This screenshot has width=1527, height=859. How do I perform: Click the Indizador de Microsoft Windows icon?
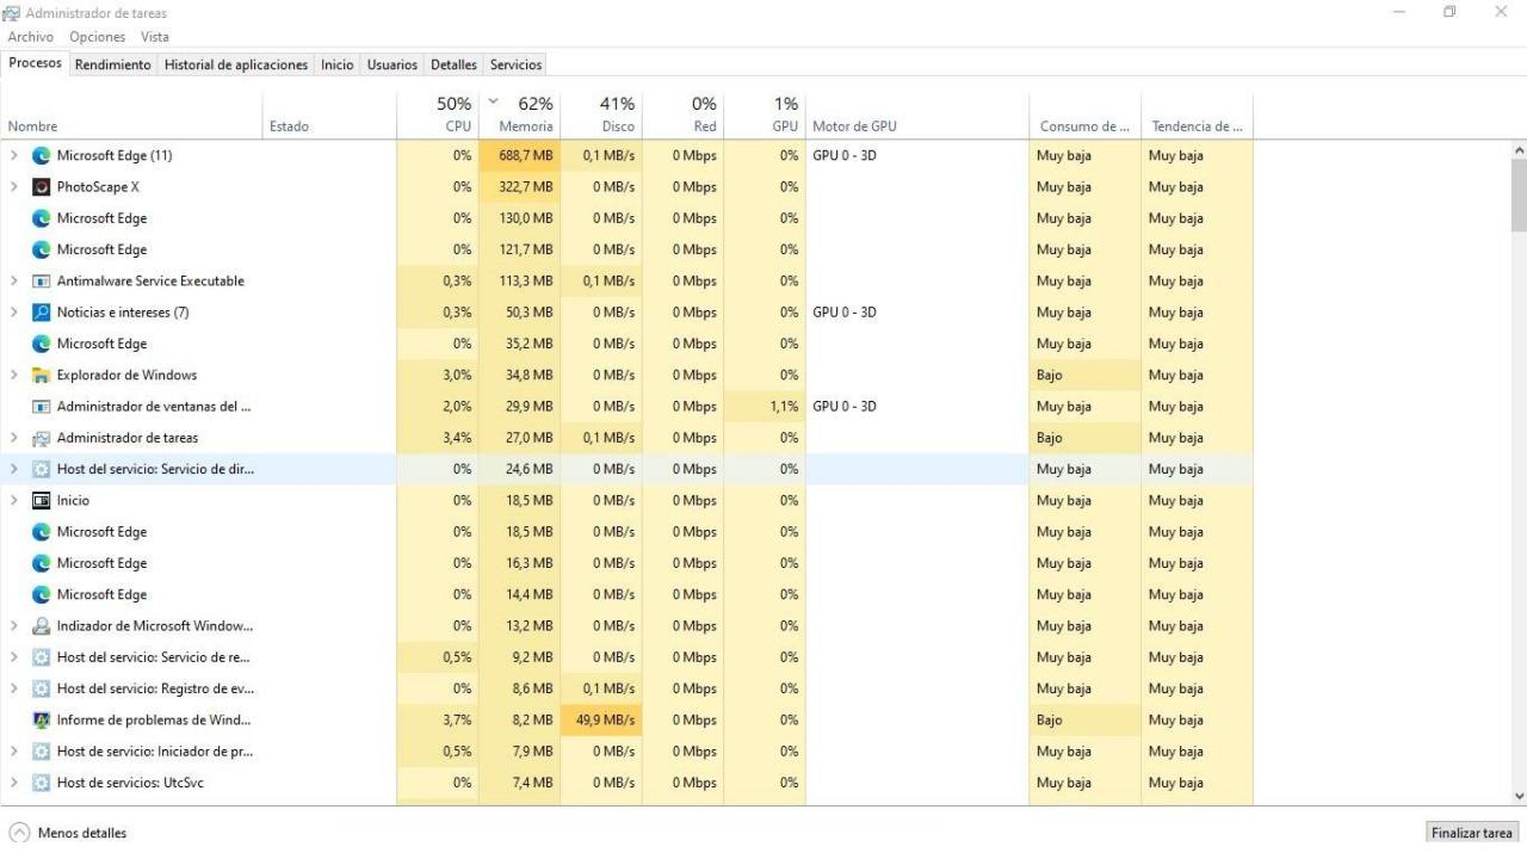pos(41,626)
